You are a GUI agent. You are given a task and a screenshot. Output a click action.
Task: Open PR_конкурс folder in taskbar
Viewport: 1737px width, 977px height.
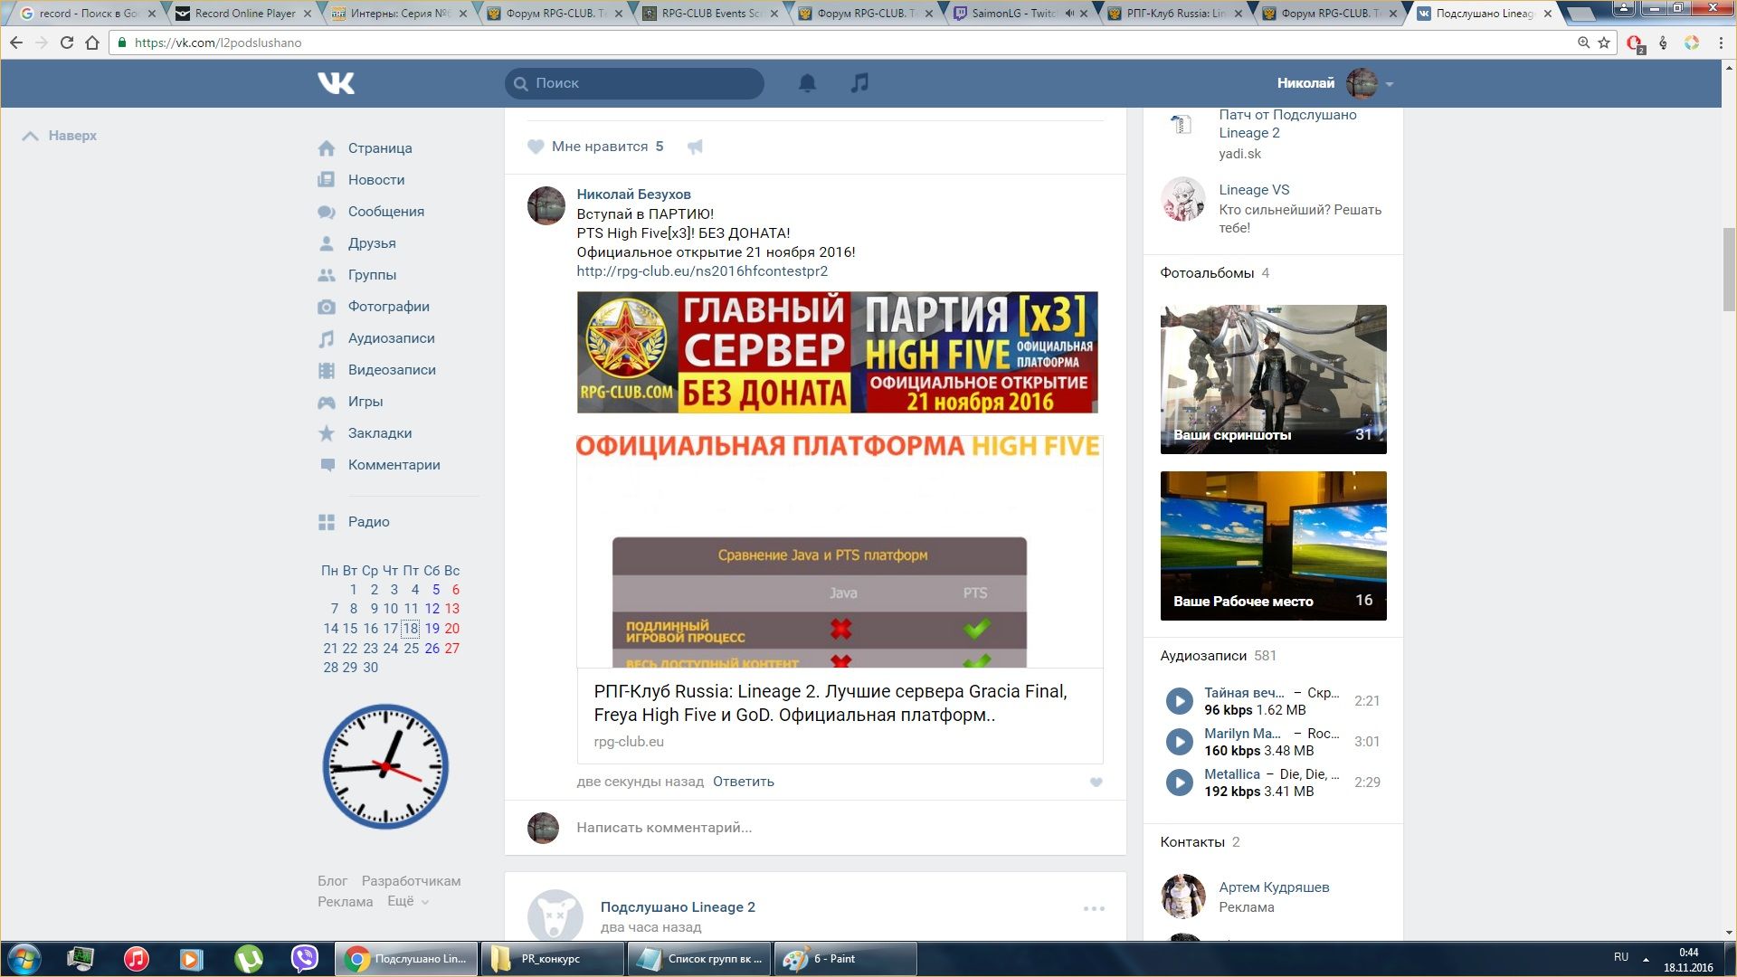tap(552, 959)
